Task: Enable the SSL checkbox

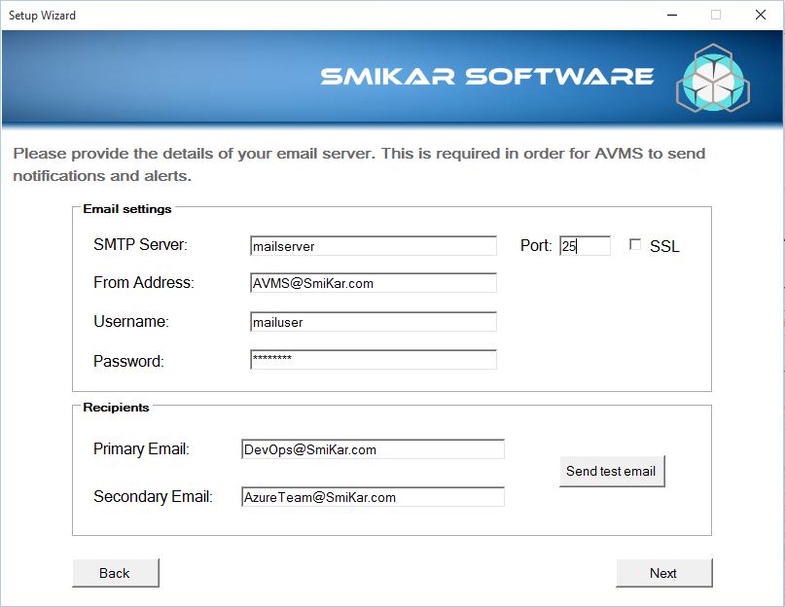Action: click(635, 244)
